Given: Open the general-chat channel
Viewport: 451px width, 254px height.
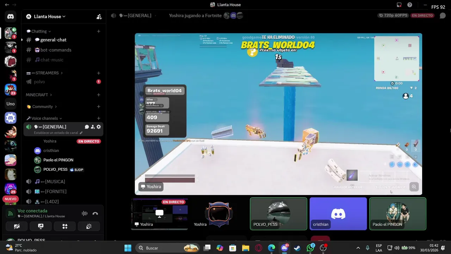Looking at the screenshot, I should tap(63, 40).
